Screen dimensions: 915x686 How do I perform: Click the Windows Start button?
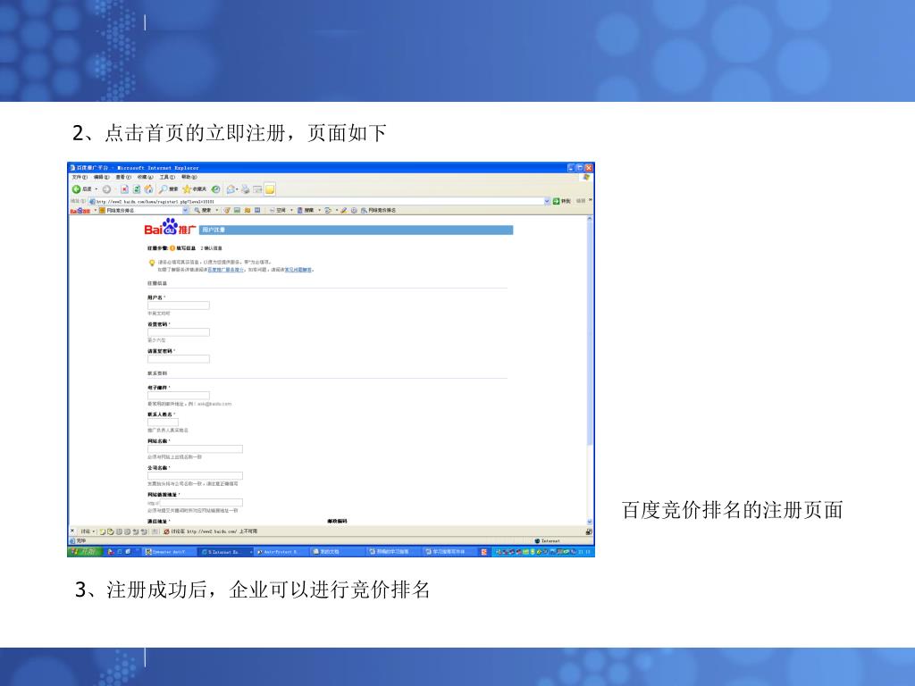[85, 552]
